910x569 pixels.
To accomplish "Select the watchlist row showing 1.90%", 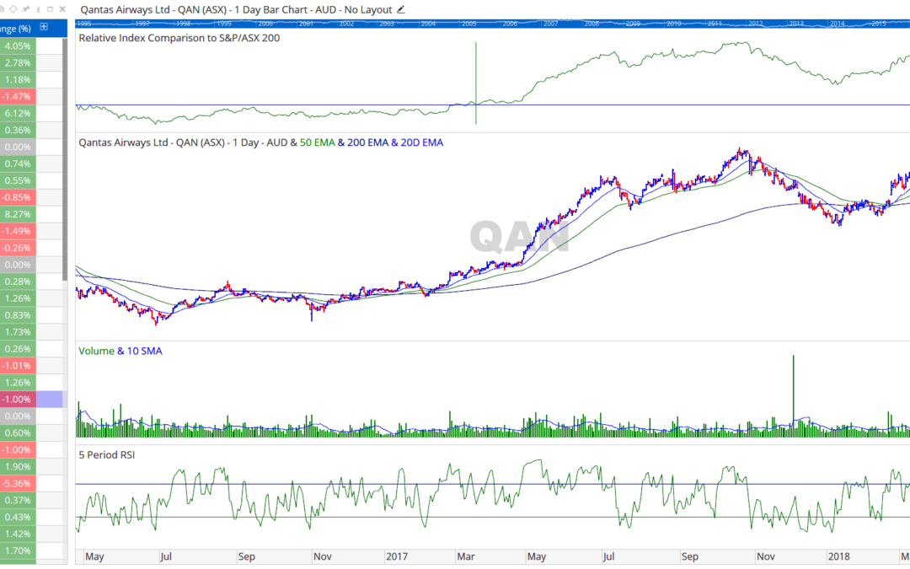I will (x=31, y=467).
